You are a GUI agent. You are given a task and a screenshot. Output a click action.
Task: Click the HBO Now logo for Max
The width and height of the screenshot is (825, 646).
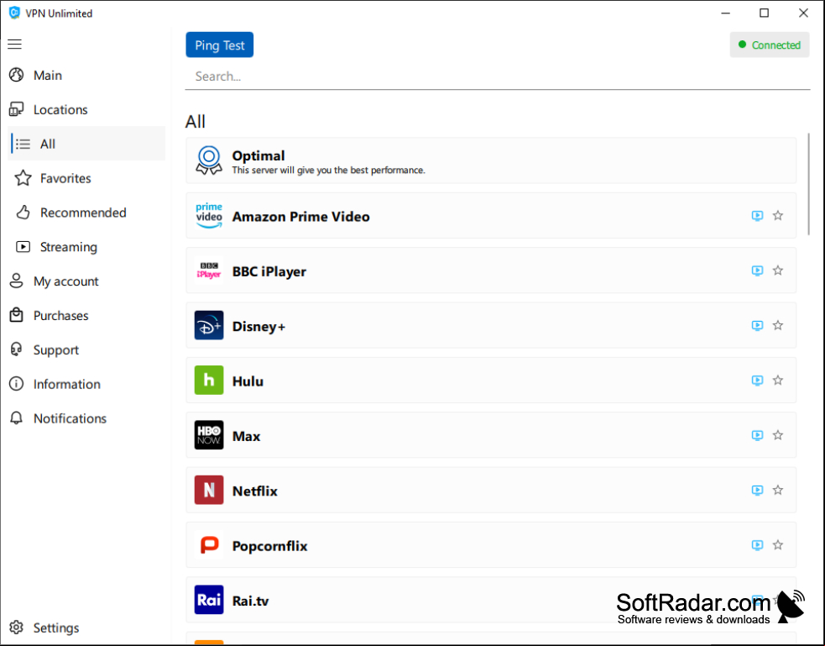coord(209,435)
